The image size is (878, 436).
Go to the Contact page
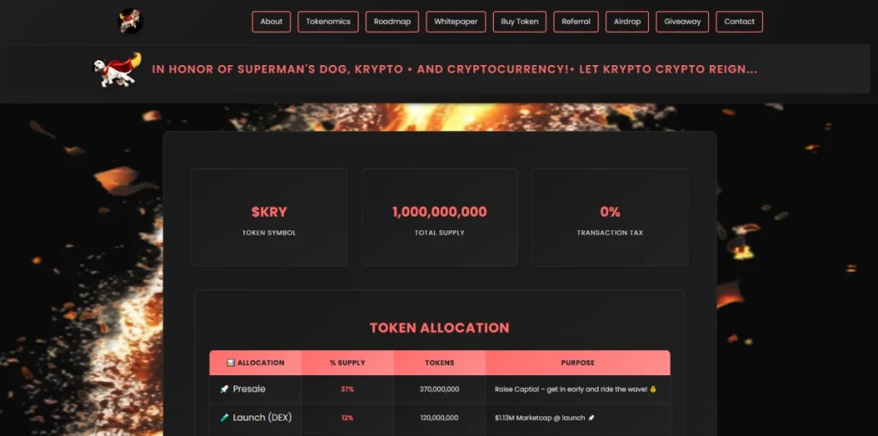739,21
